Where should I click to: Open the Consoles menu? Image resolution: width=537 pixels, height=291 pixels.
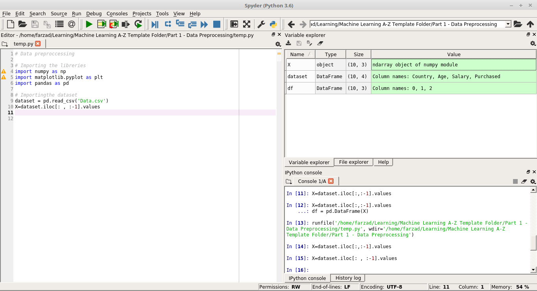[117, 13]
